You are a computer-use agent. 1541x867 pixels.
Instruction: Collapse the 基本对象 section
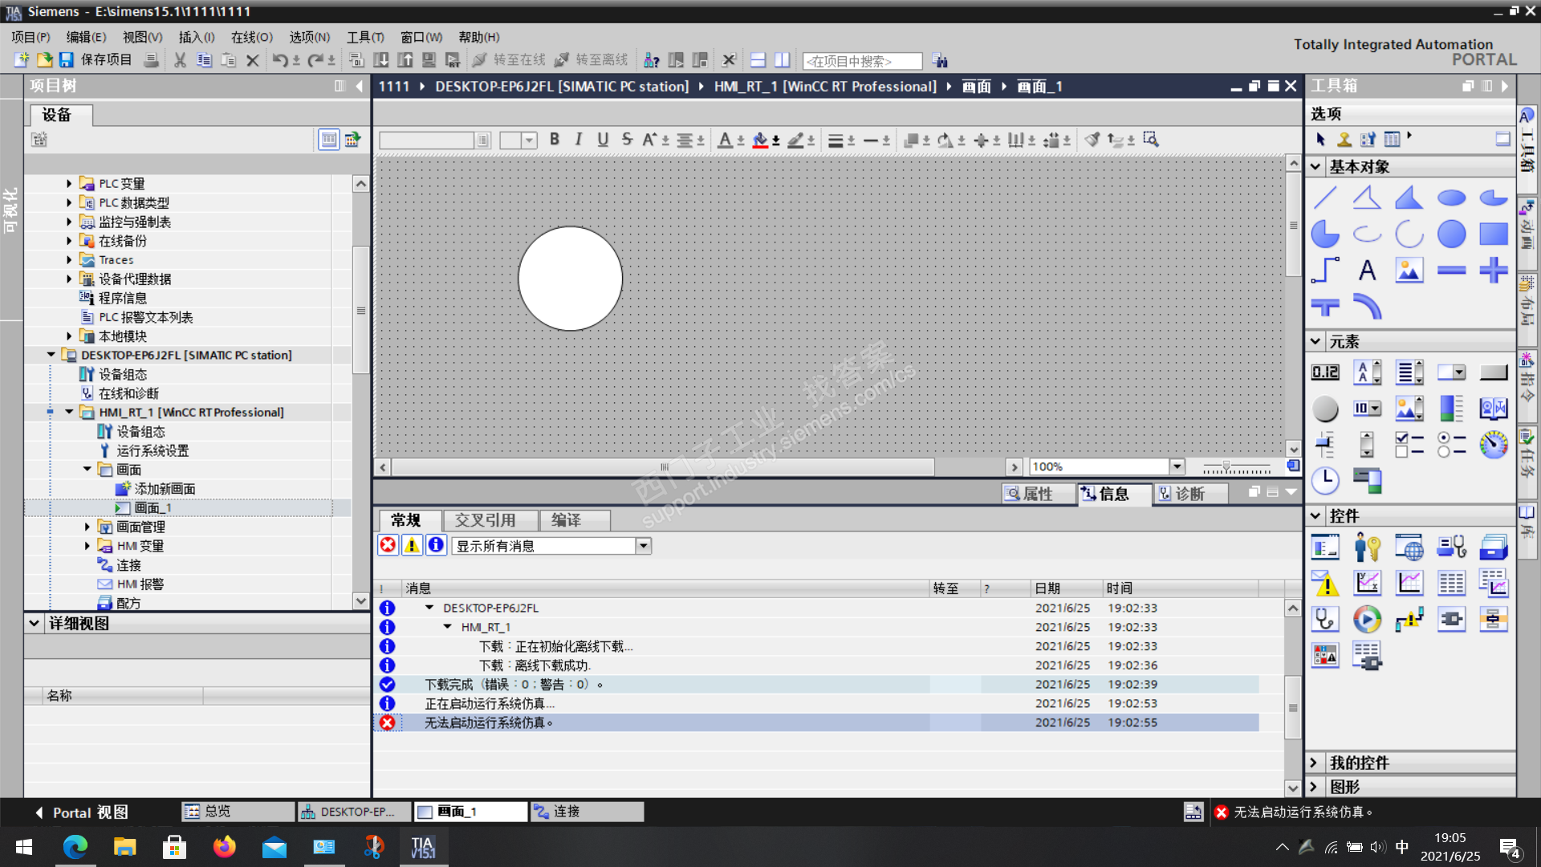click(x=1315, y=167)
